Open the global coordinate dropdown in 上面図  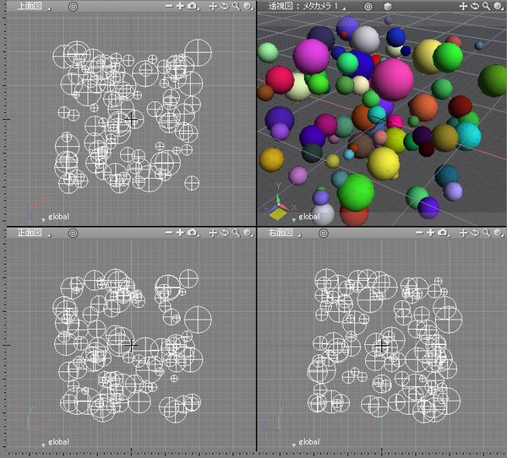(x=55, y=217)
